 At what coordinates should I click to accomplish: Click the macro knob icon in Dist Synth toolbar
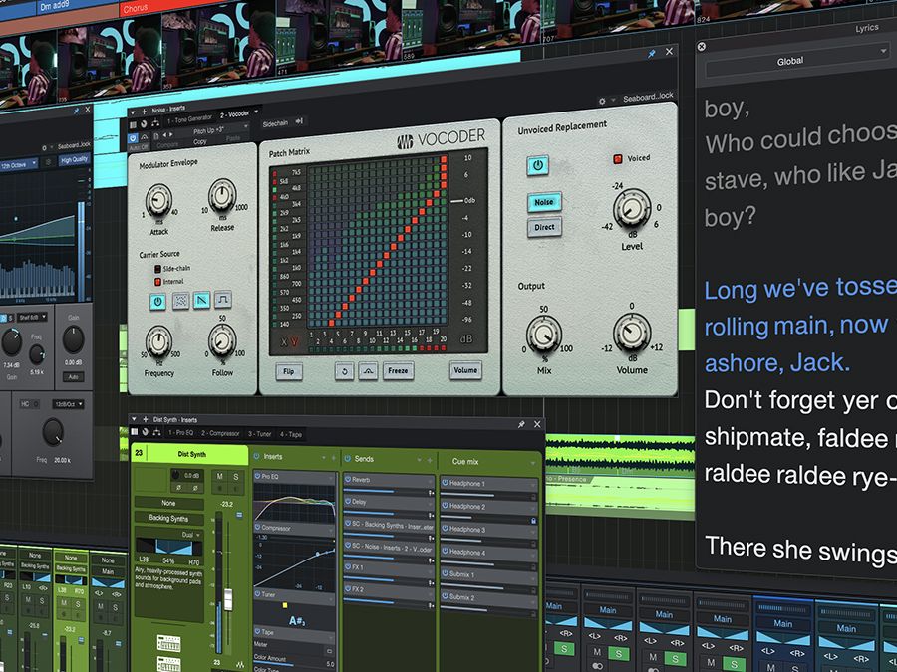point(146,432)
